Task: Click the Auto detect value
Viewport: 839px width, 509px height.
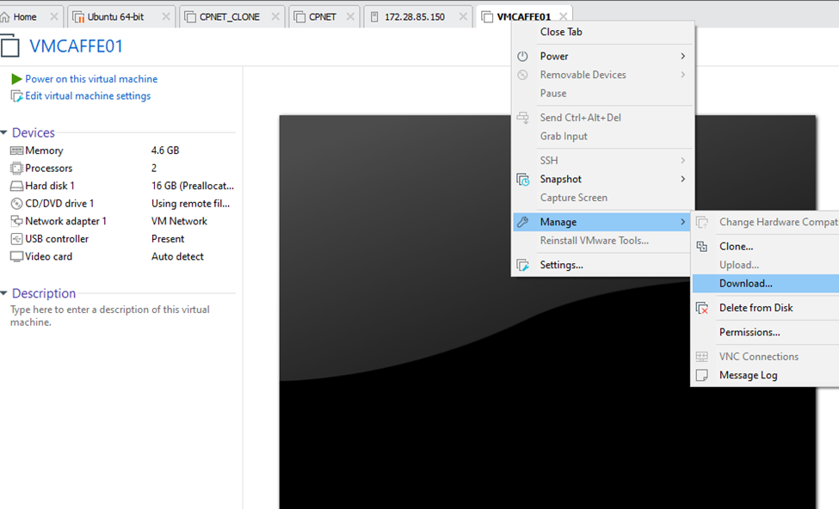Action: click(x=177, y=256)
